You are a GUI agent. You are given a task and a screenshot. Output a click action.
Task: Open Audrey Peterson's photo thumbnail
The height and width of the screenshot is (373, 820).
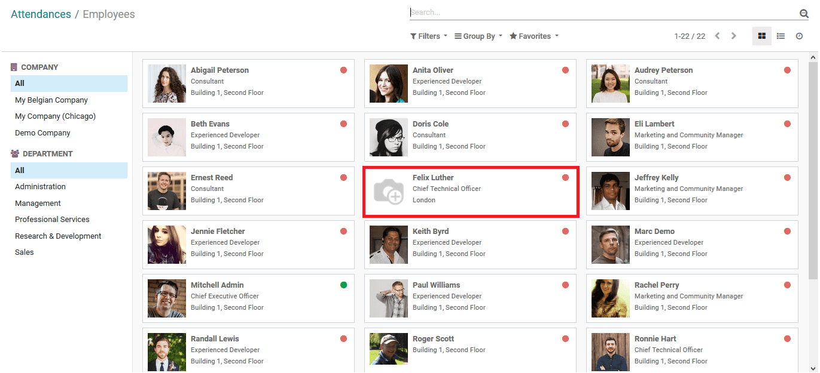[611, 84]
